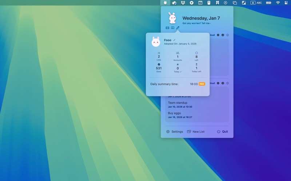The height and width of the screenshot is (181, 291).
Task: Edit the pet name Fooo with the pencil
Action: pos(174,40)
